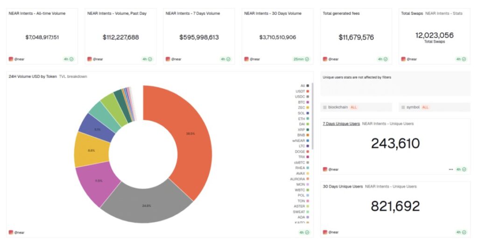
Task: Open the symbol filter dropdown
Action: pos(434,107)
